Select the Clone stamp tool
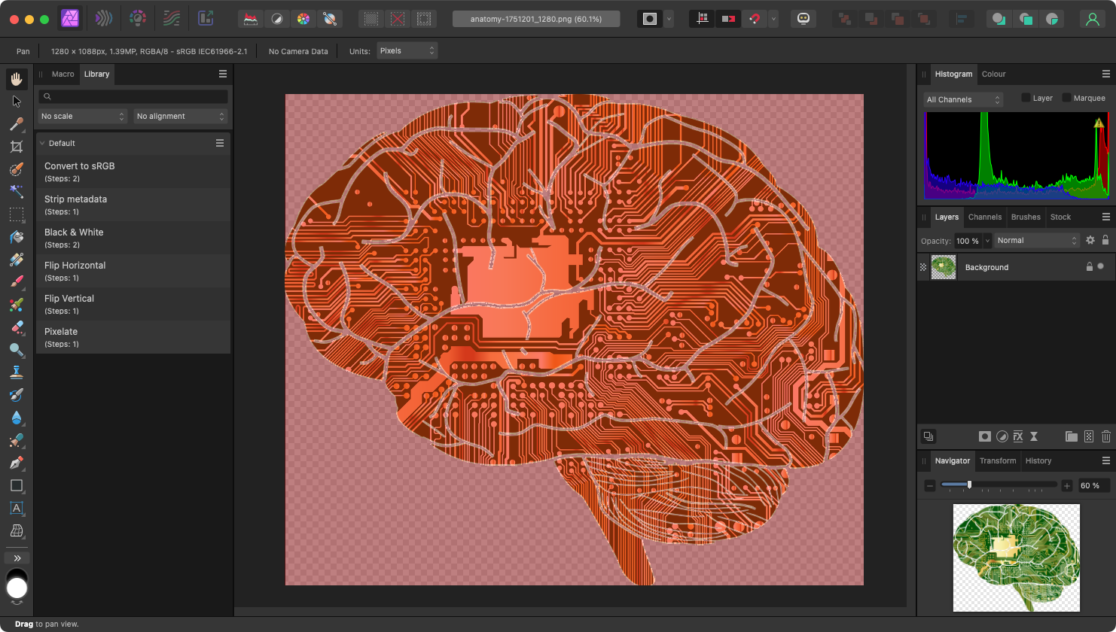 (x=17, y=372)
